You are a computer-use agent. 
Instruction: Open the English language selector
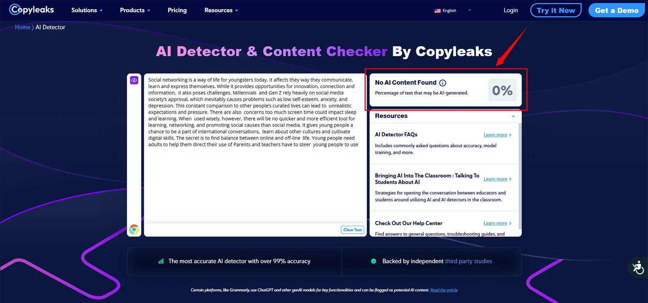(453, 11)
